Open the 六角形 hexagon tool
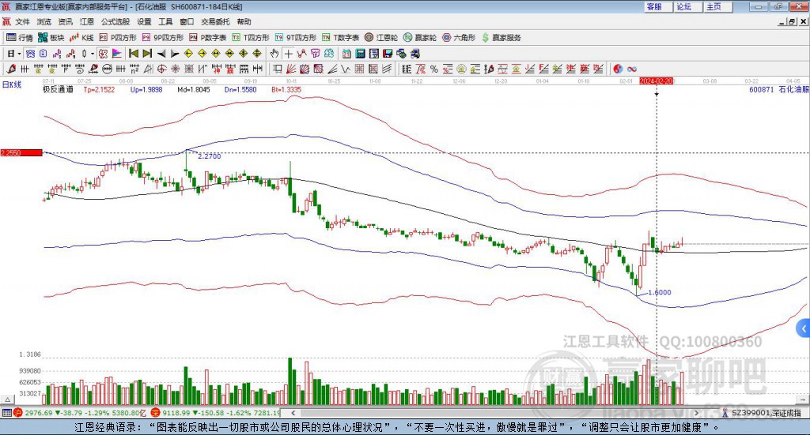Image resolution: width=810 pixels, height=435 pixels. pyautogui.click(x=459, y=38)
